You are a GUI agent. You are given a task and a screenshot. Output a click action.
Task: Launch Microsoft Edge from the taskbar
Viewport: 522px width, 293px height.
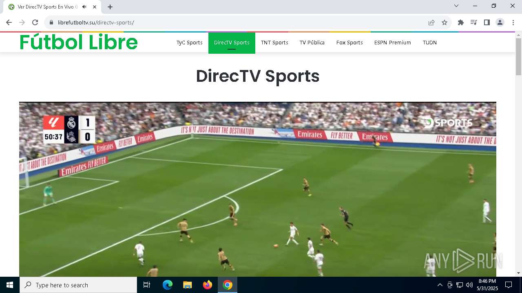[168, 285]
